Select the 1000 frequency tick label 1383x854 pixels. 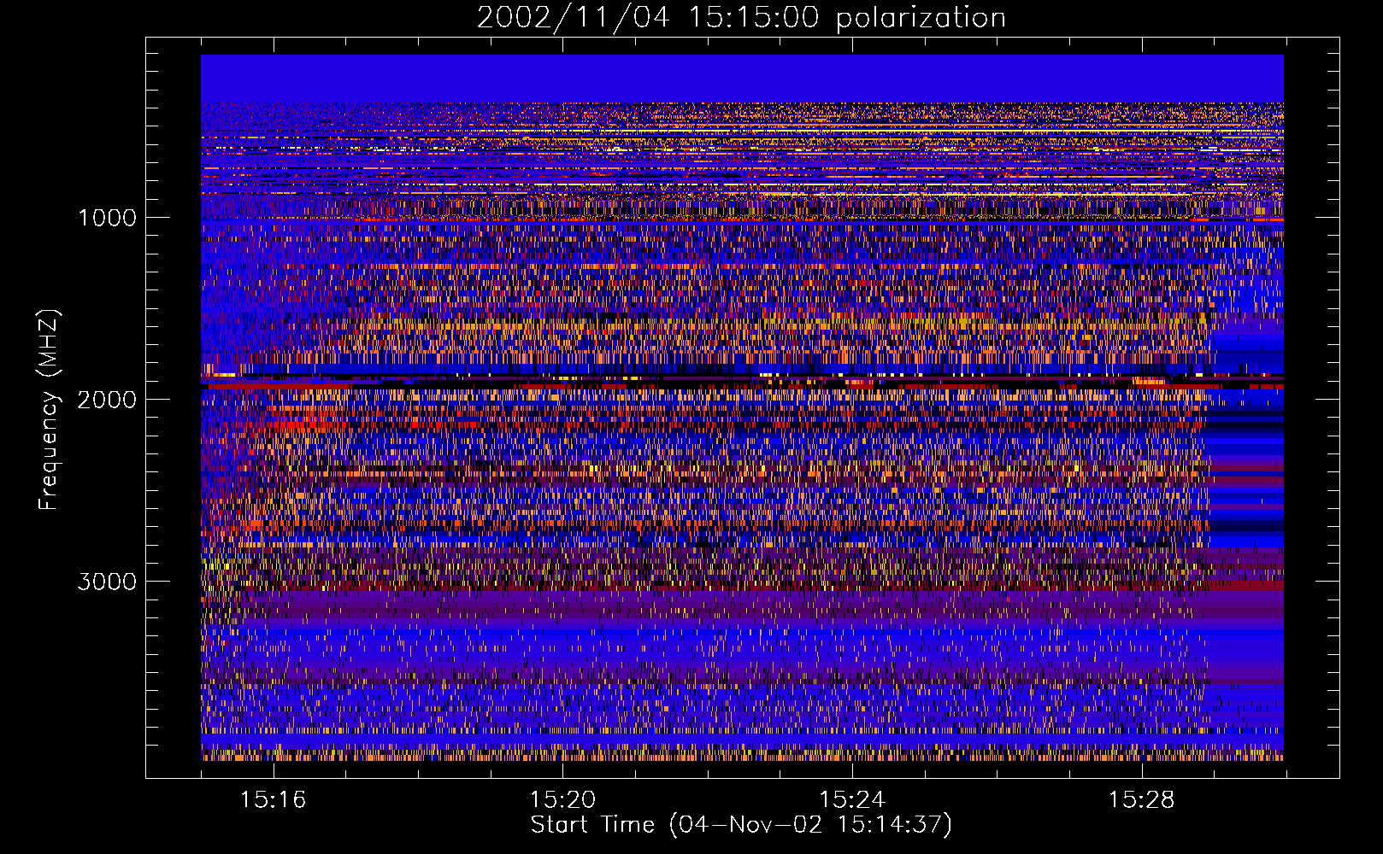click(107, 218)
